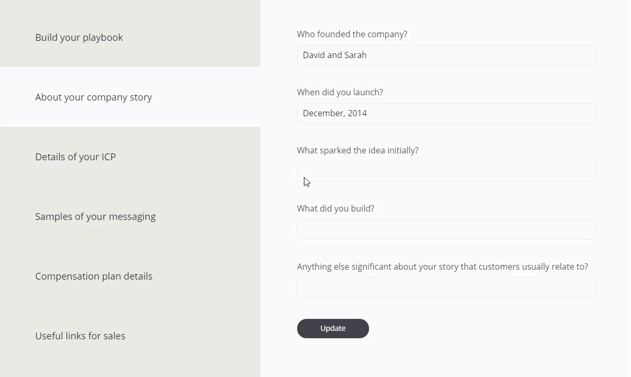Click the 'What did you build?' label
This screenshot has height=377, width=631.
335,208
